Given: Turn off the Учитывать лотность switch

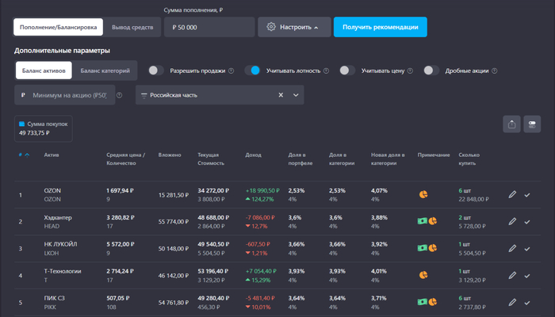Looking at the screenshot, I should (x=252, y=71).
